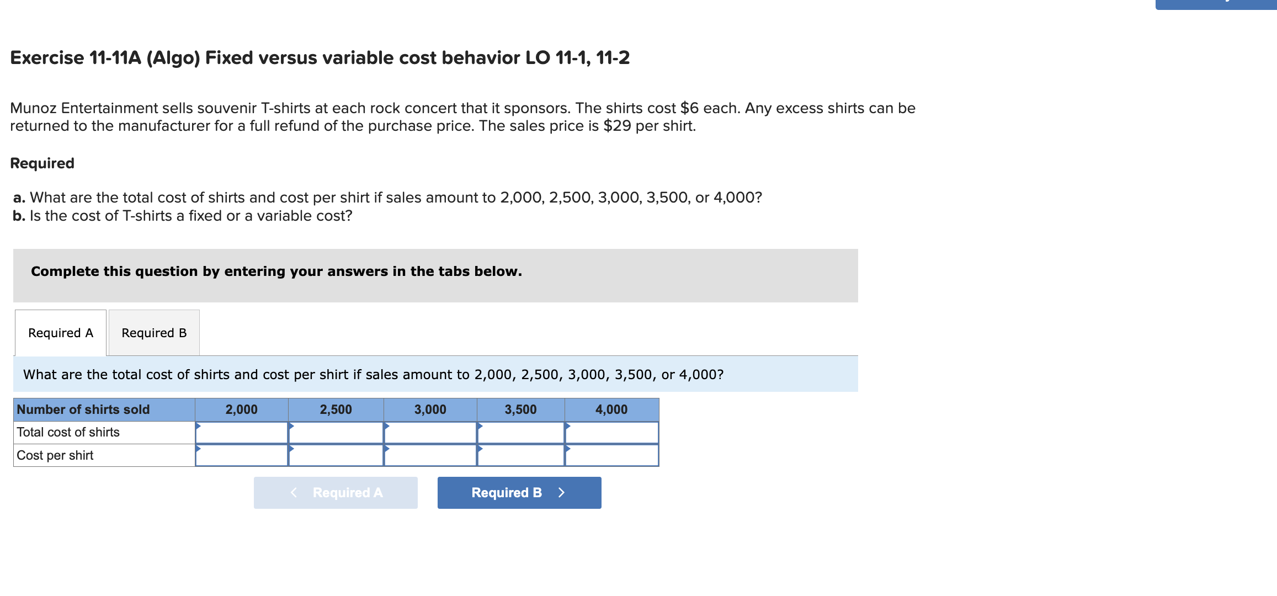Click the Number of shirts sold header cell

click(83, 409)
